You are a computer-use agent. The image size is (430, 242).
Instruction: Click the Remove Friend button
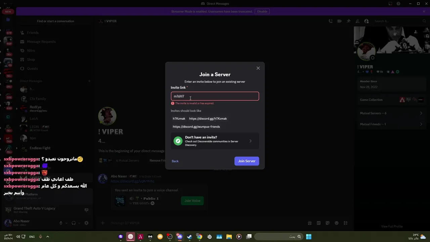click(x=158, y=161)
